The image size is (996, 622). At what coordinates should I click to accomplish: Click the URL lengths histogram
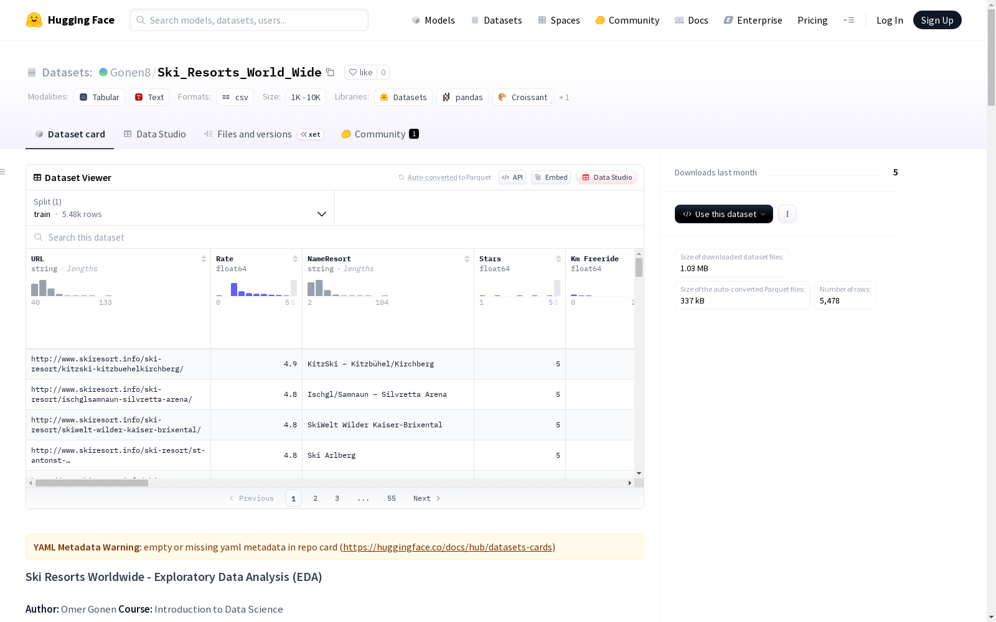[x=72, y=289]
